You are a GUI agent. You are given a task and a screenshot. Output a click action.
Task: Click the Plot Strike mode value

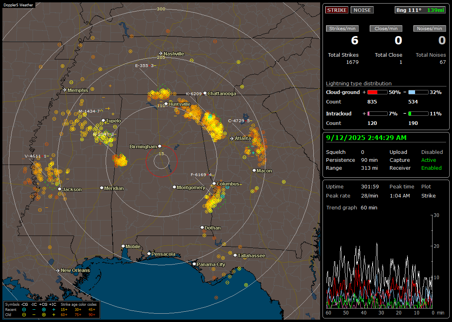click(x=428, y=195)
